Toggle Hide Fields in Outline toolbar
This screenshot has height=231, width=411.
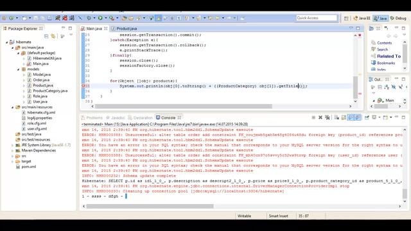(394, 87)
